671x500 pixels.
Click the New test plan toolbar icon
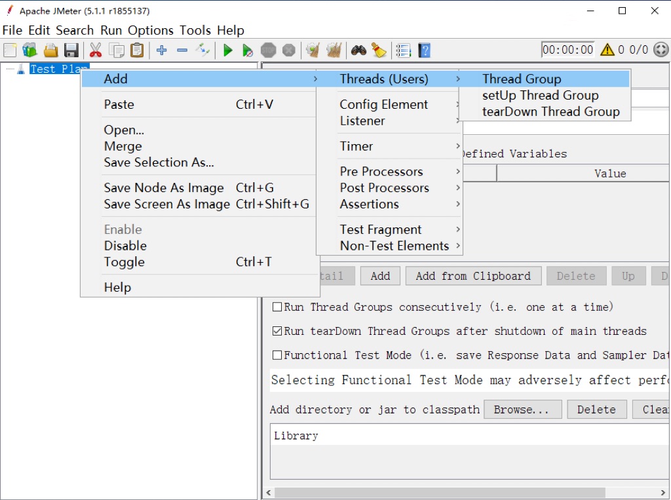click(9, 50)
